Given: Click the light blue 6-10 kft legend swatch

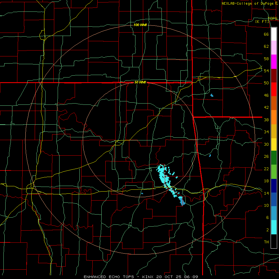Looking at the screenshot, I should pos(274,213).
